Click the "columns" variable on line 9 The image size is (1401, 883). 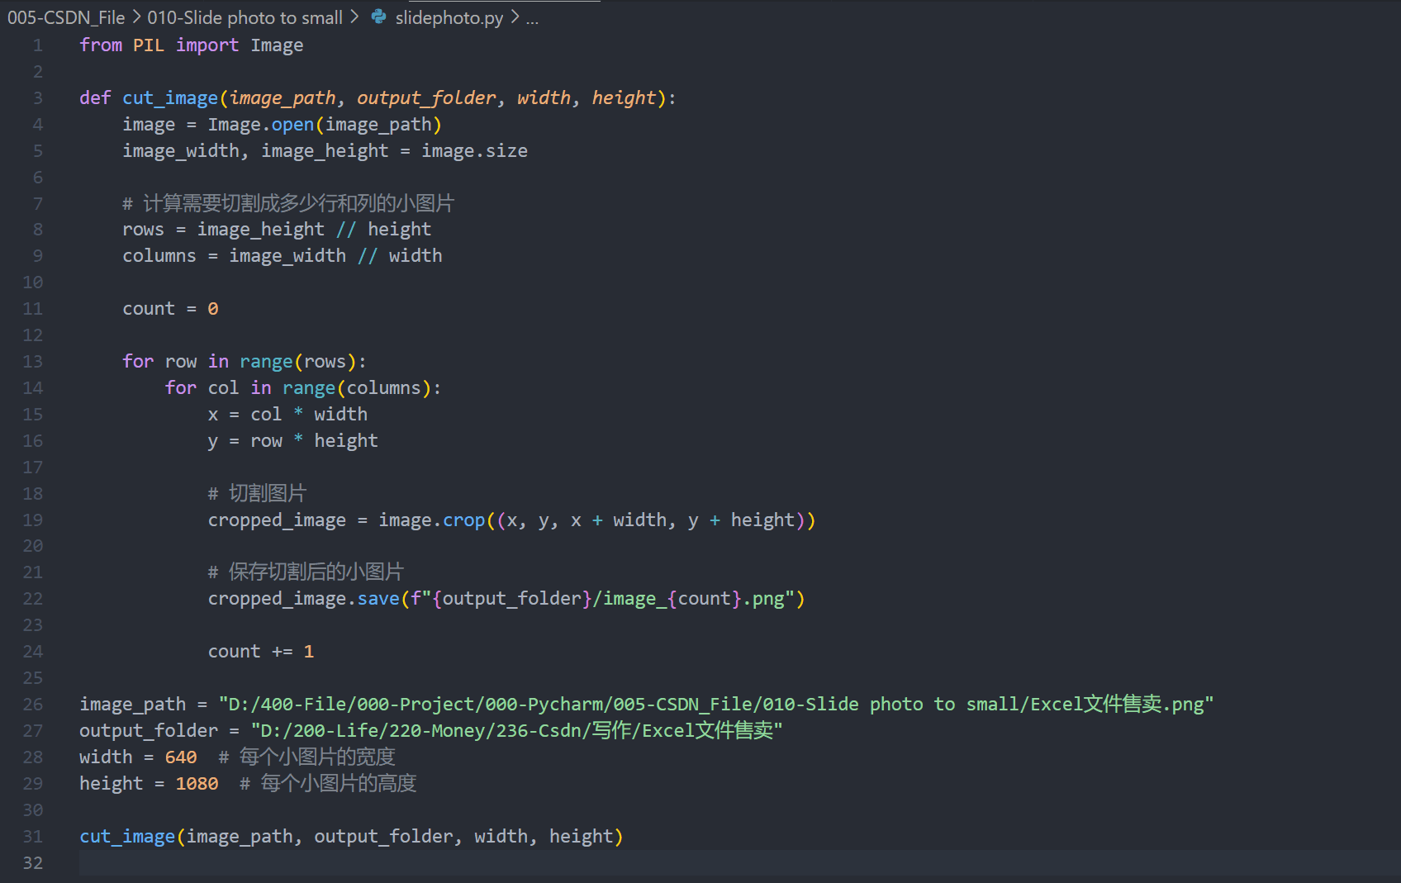(x=159, y=256)
